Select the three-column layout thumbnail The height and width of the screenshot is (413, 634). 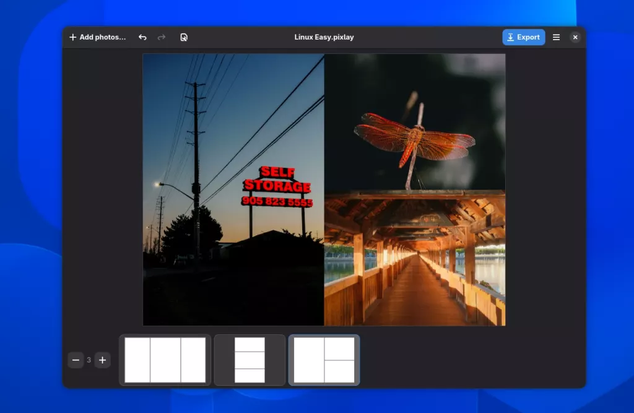[165, 360]
